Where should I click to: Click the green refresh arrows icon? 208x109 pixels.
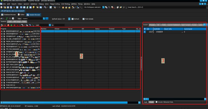[7, 19]
